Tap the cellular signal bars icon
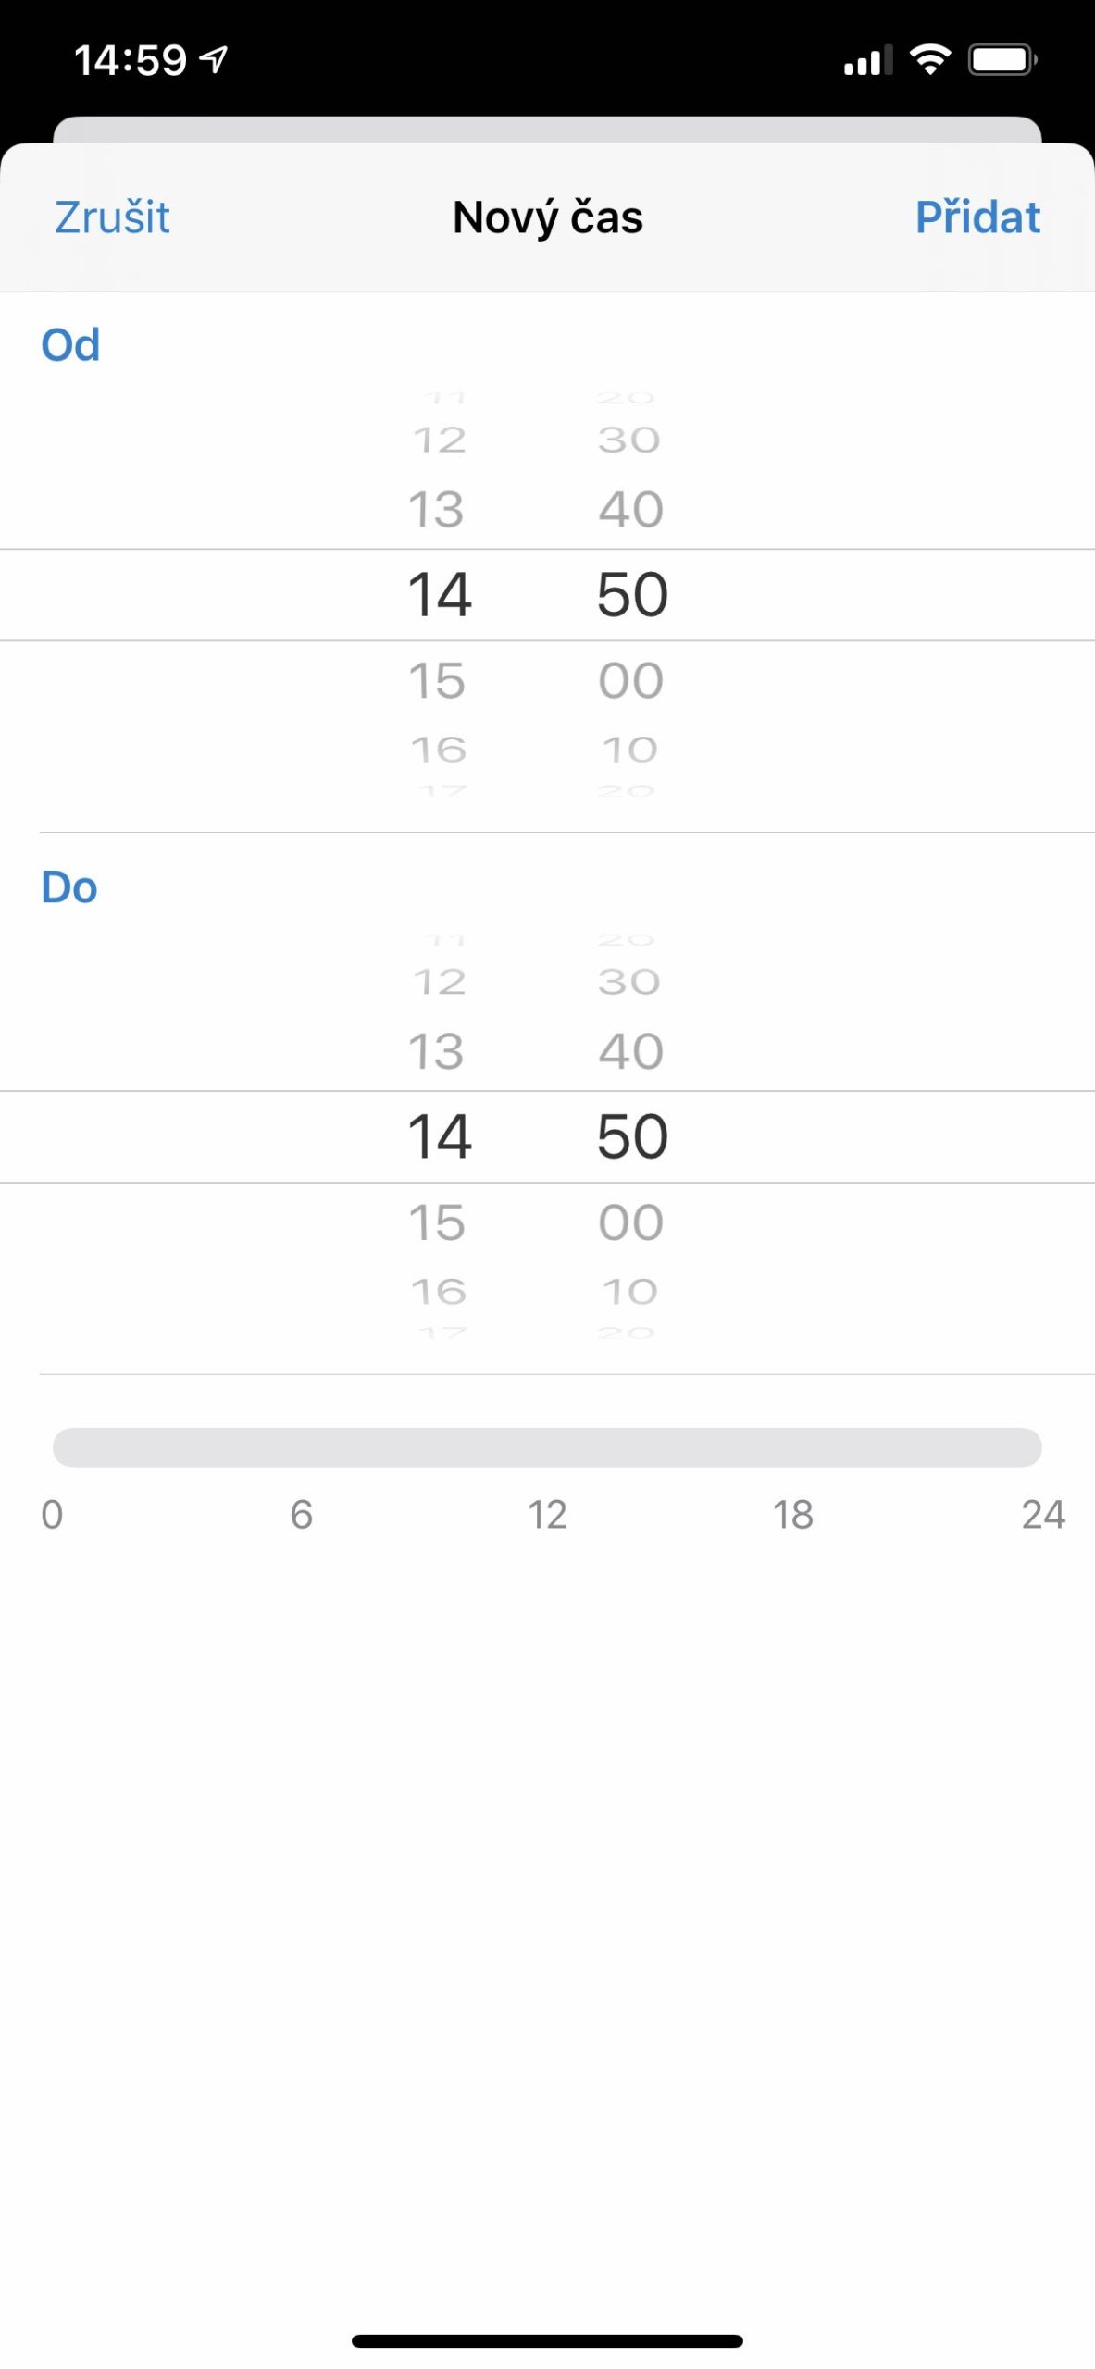 tap(867, 61)
